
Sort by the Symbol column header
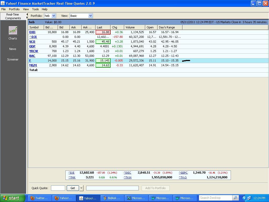tap(36, 27)
